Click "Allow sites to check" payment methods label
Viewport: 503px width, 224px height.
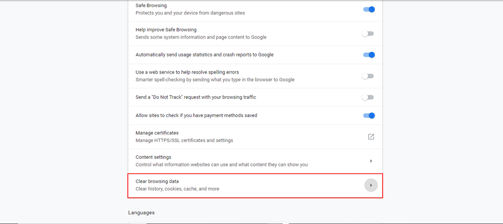(x=196, y=115)
